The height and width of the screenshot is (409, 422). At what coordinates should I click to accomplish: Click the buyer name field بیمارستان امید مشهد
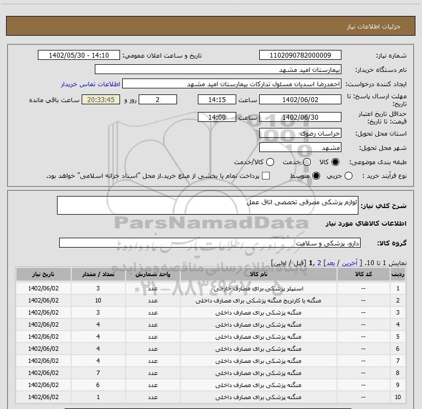[x=218, y=69]
